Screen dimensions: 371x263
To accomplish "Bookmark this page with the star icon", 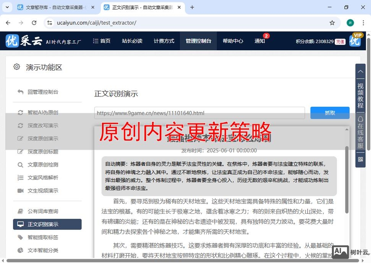I will [x=332, y=23].
